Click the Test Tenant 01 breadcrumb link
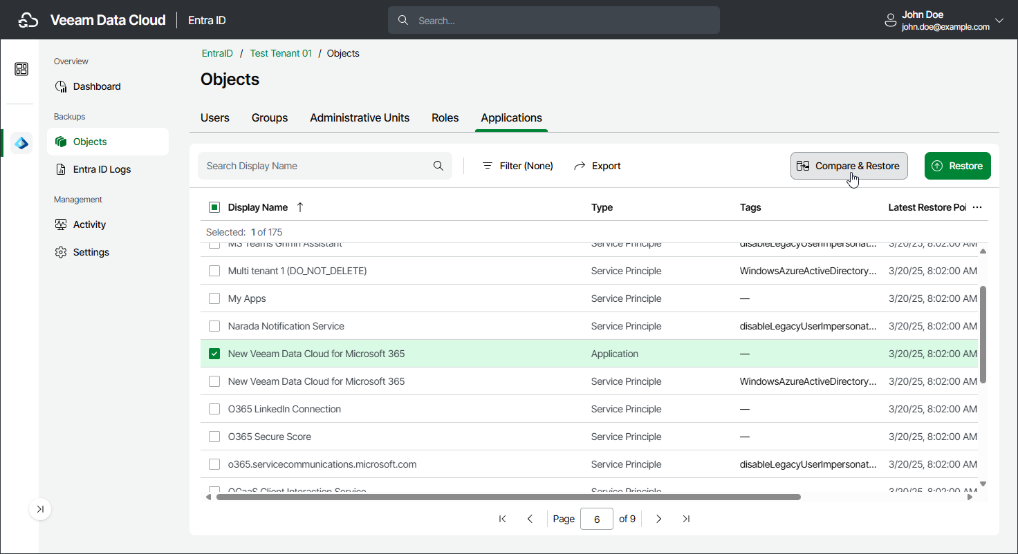 click(x=281, y=53)
